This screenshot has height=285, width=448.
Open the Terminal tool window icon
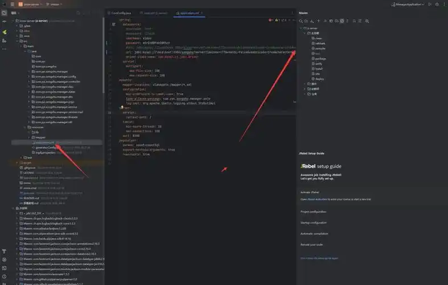pyautogui.click(x=5, y=267)
